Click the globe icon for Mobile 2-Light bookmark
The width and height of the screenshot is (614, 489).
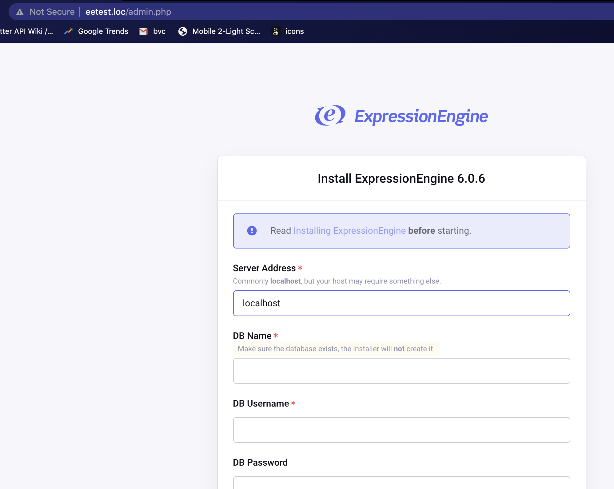tap(183, 31)
